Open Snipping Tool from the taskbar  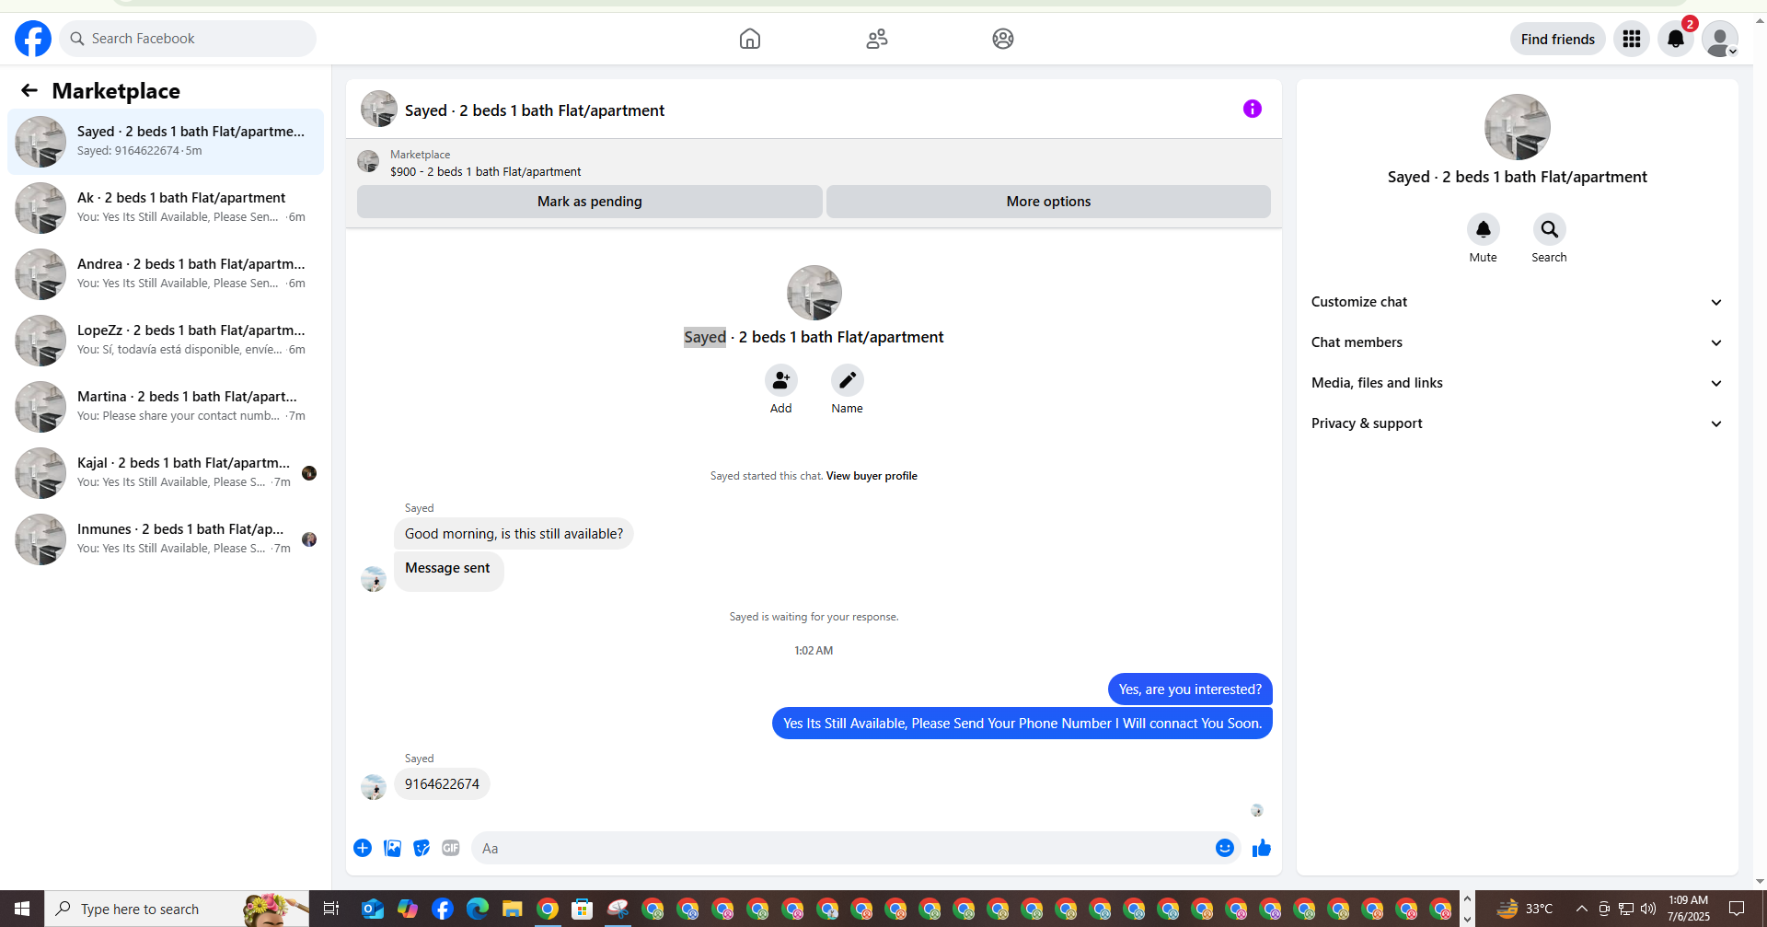click(618, 909)
